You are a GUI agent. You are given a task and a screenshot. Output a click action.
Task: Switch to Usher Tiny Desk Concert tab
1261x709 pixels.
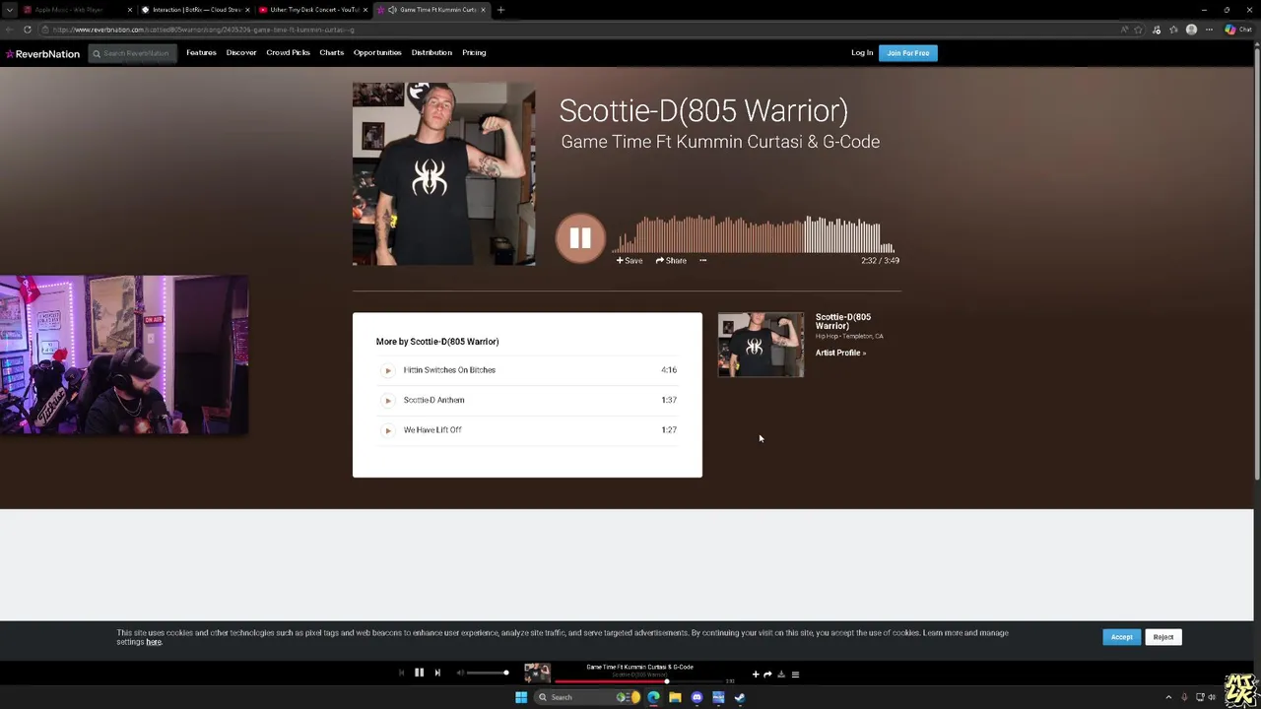(312, 10)
